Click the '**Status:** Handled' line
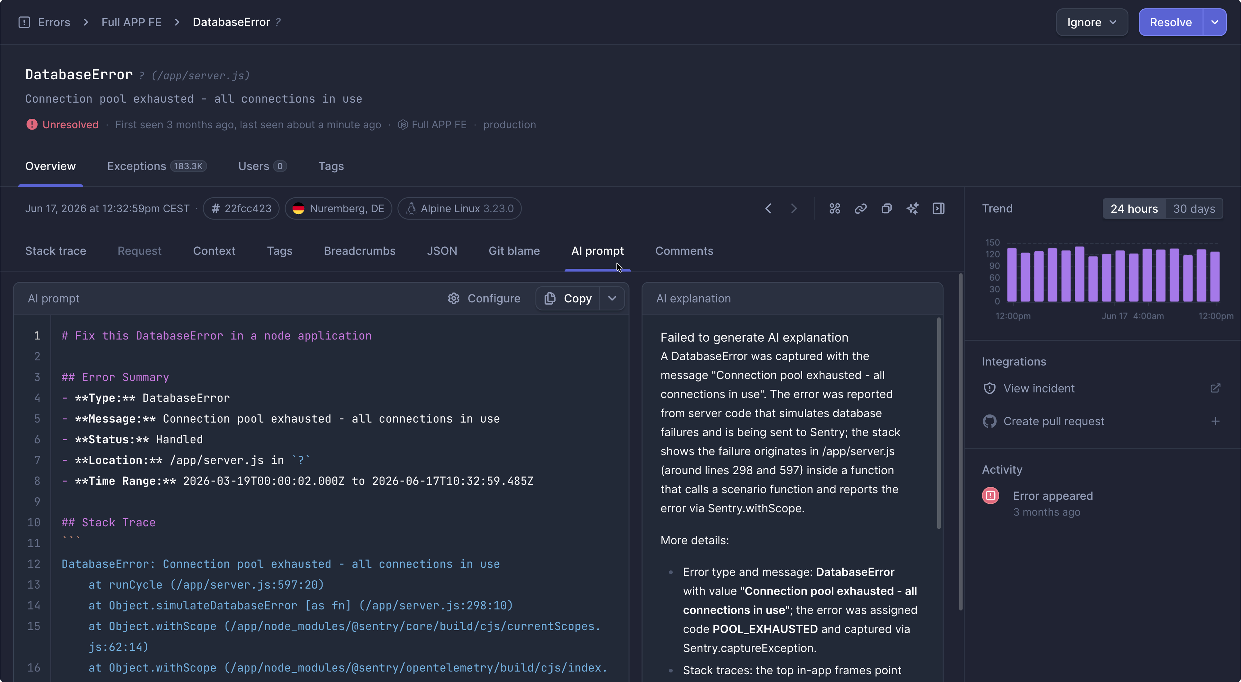The height and width of the screenshot is (682, 1241). [x=132, y=440]
